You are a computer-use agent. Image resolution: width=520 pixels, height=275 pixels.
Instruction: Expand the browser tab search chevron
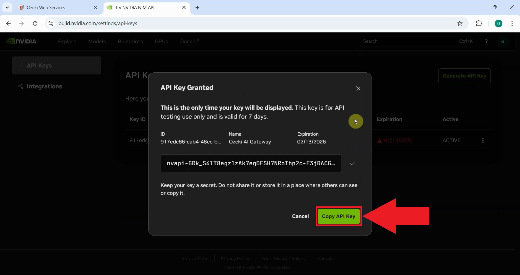click(x=7, y=7)
